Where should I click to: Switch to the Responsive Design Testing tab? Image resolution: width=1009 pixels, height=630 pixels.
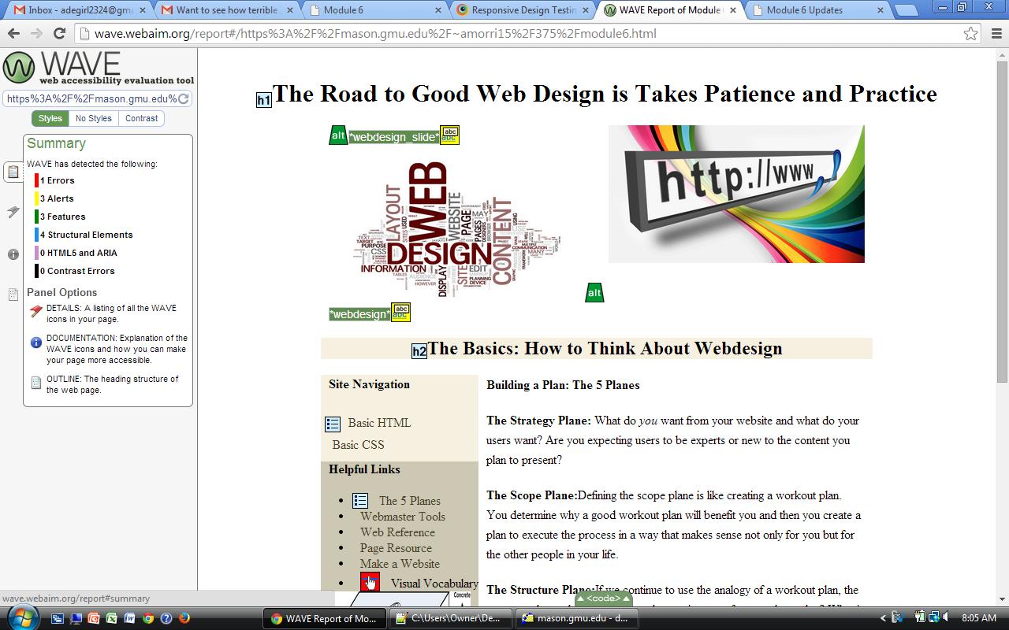click(x=522, y=10)
